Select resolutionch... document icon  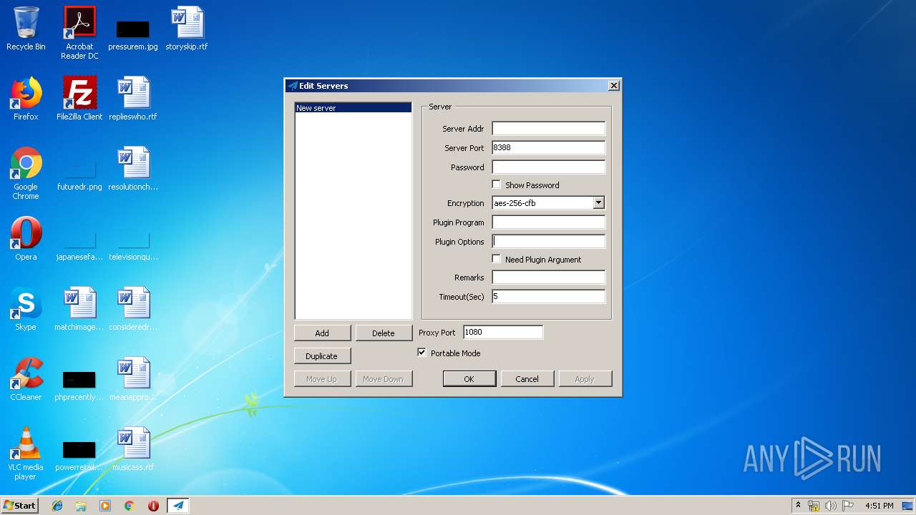coord(133,169)
